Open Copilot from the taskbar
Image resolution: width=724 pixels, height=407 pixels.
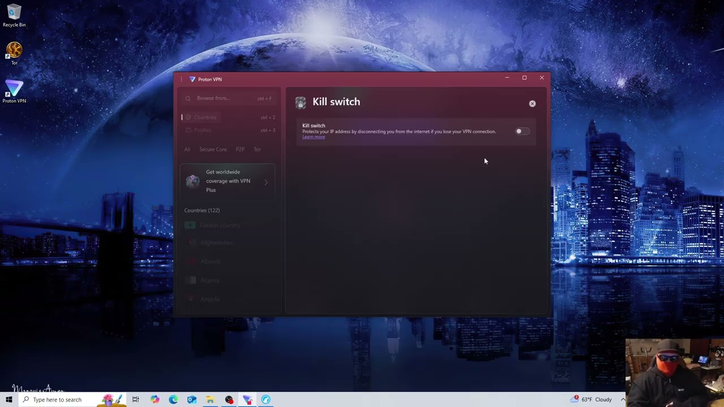click(x=155, y=400)
